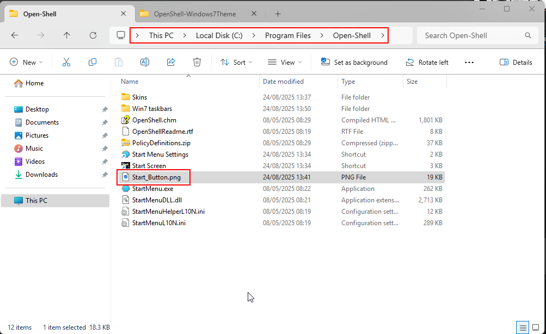The height and width of the screenshot is (334, 546).
Task: Click Rotate left button
Action: [x=427, y=63]
